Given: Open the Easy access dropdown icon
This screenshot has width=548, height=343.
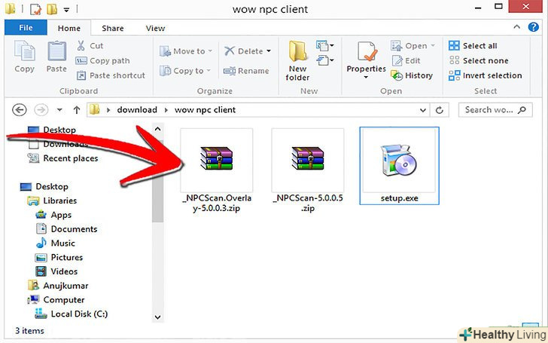Looking at the screenshot, I should point(324,60).
